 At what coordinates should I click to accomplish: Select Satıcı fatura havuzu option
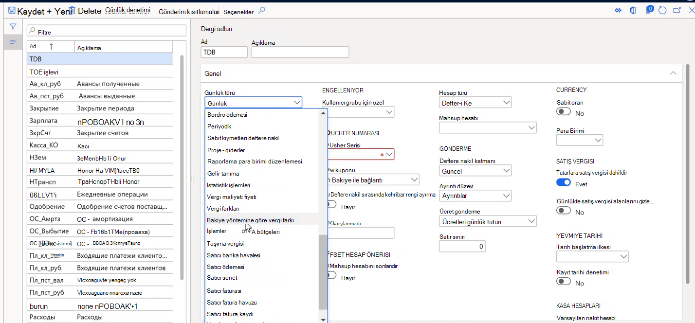coord(262,303)
